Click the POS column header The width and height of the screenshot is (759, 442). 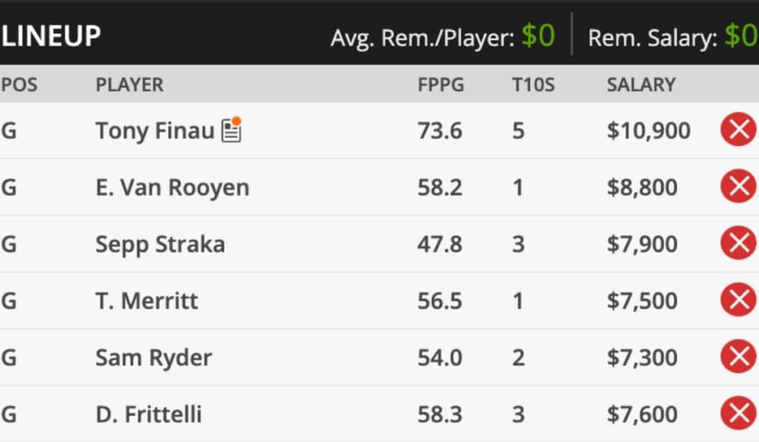[x=19, y=84]
